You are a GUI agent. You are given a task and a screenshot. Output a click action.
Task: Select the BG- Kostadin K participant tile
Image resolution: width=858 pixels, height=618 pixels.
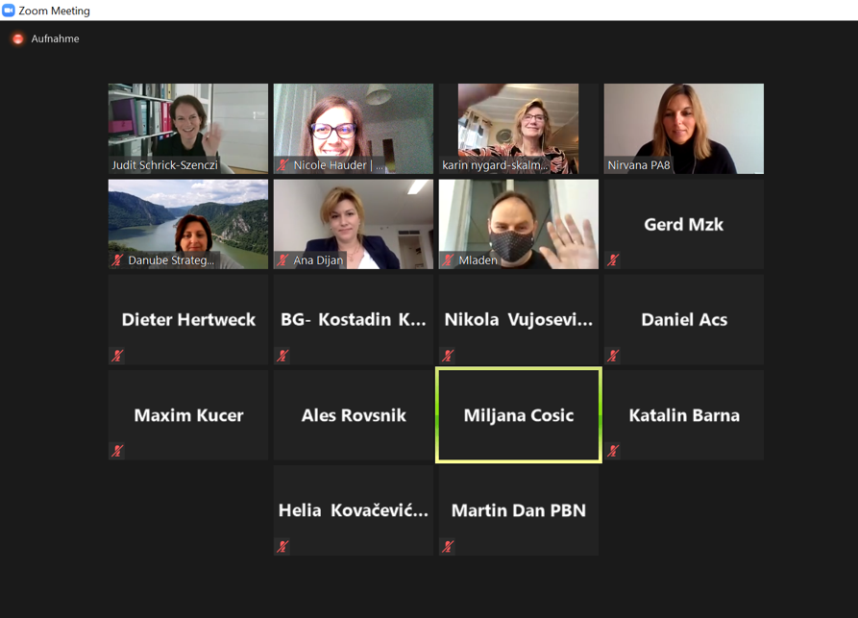(354, 320)
